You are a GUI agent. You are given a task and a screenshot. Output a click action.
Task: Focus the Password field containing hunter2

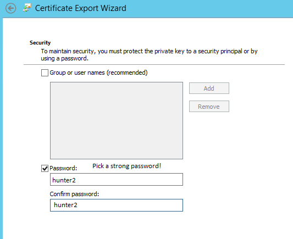pyautogui.click(x=117, y=180)
